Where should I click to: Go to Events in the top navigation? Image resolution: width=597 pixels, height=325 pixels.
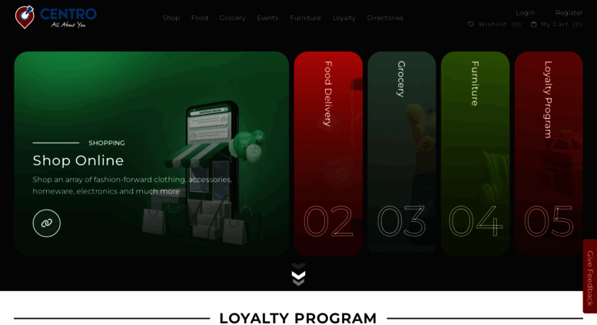[267, 18]
